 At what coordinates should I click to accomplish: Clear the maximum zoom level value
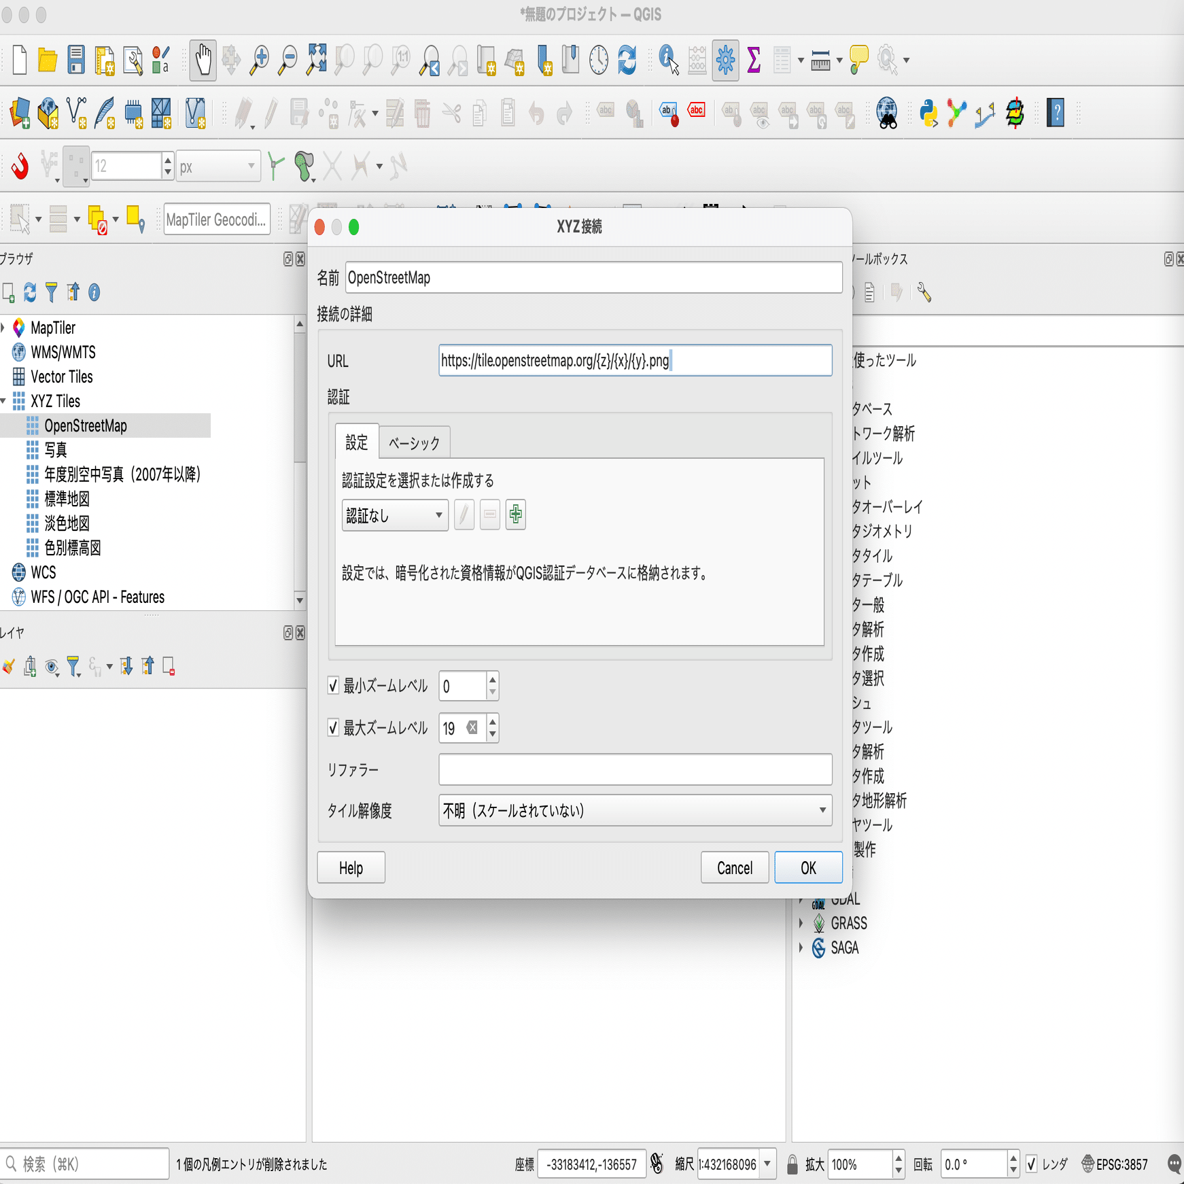[472, 727]
